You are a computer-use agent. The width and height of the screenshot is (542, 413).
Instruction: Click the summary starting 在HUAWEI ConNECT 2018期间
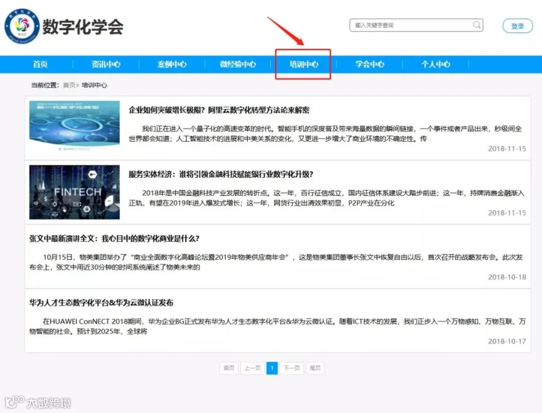pyautogui.click(x=278, y=326)
